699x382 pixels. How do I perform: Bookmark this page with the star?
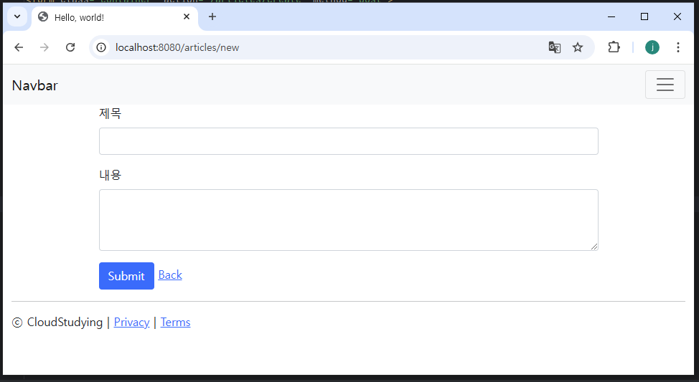click(578, 47)
